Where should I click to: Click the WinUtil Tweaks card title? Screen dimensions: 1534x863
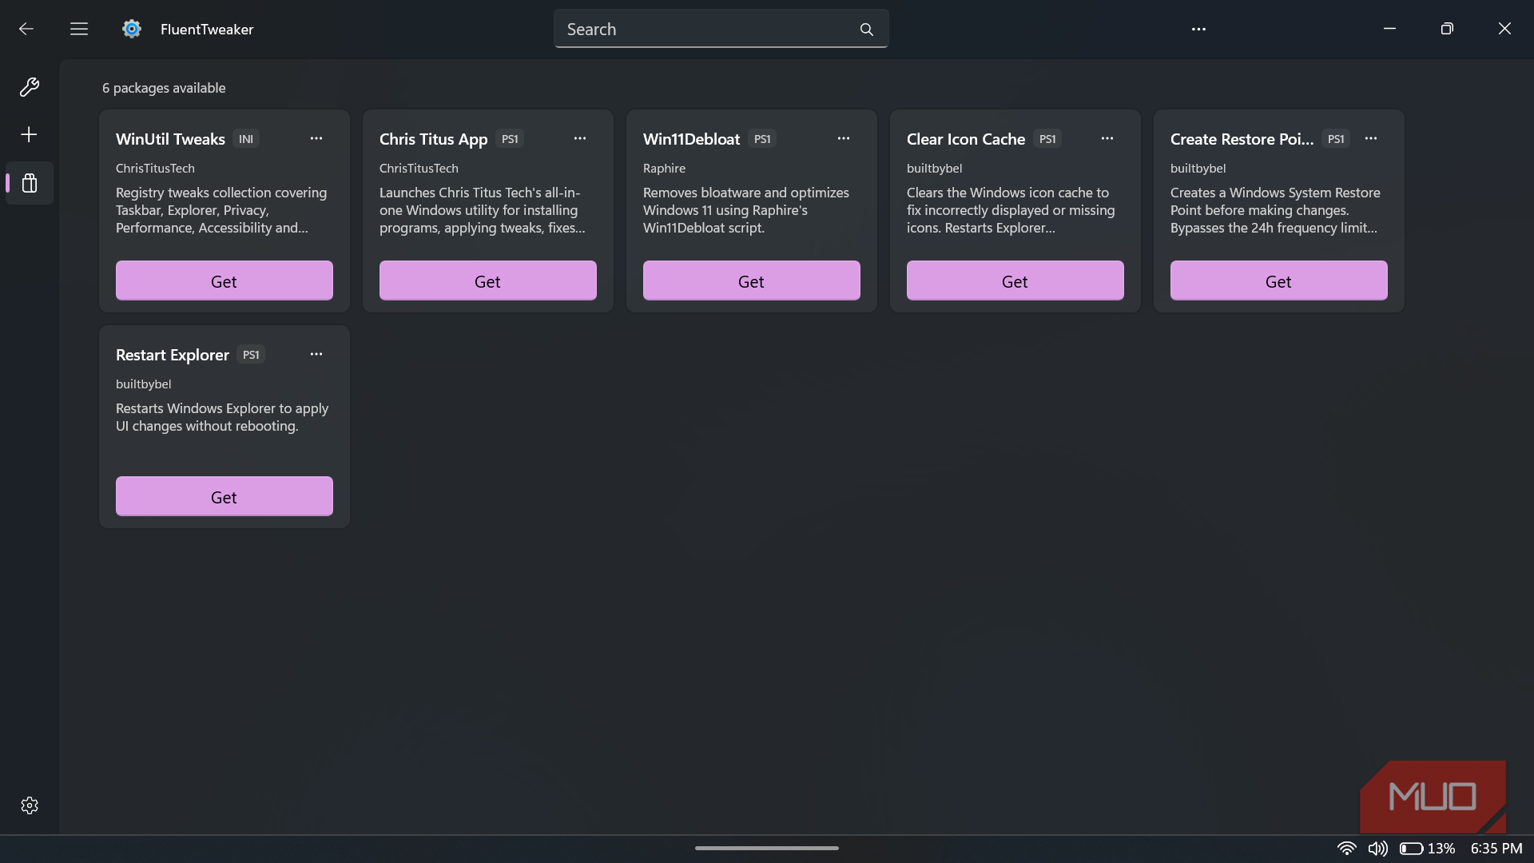coord(170,139)
